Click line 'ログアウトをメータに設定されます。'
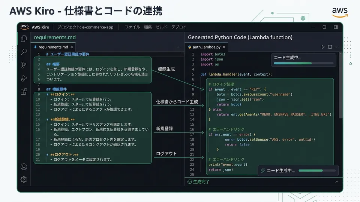Viewport: 360px width, 202px height. coord(82,160)
